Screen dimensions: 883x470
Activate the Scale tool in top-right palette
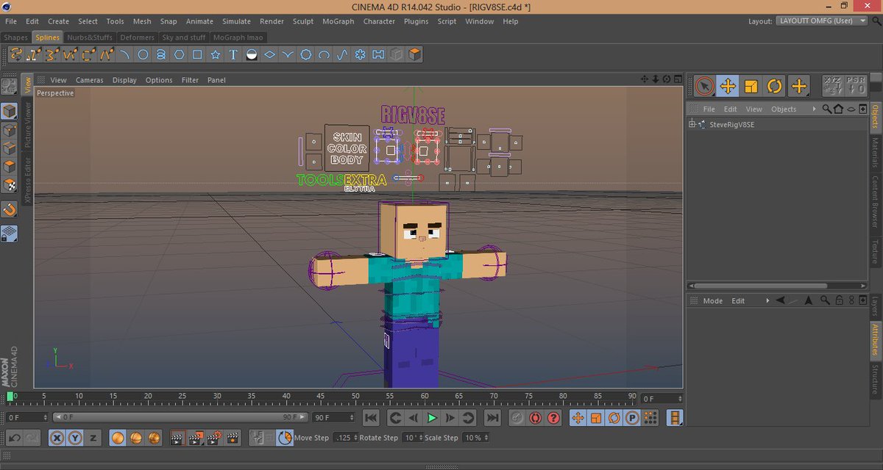coord(751,86)
